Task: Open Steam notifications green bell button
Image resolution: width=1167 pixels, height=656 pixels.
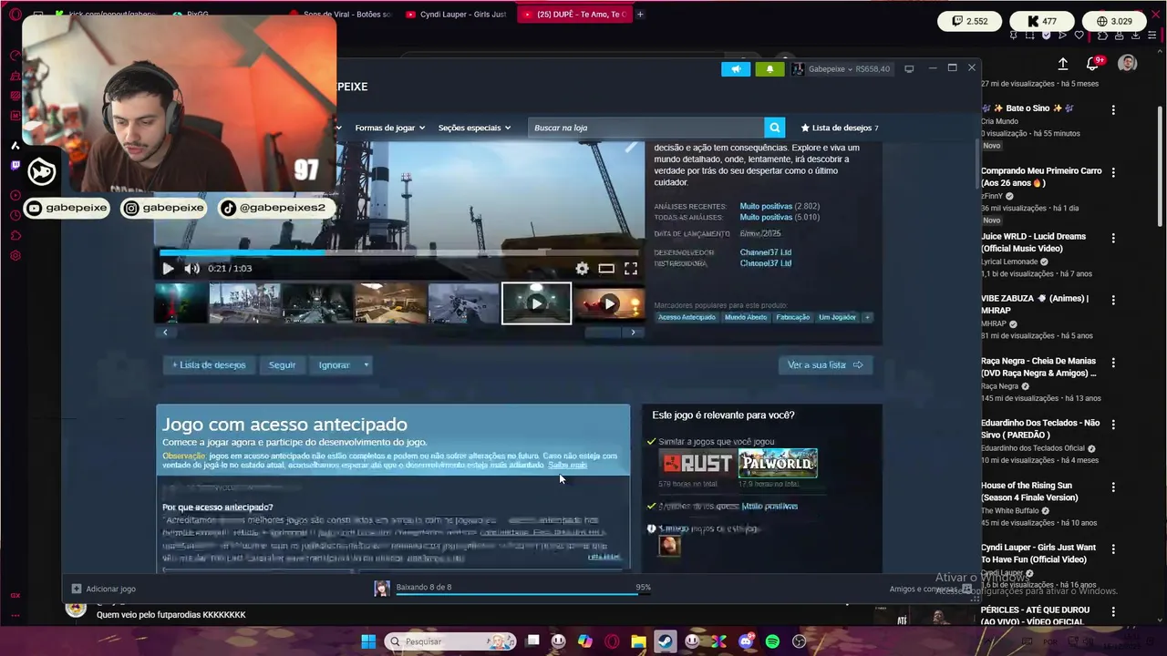Action: pyautogui.click(x=769, y=69)
